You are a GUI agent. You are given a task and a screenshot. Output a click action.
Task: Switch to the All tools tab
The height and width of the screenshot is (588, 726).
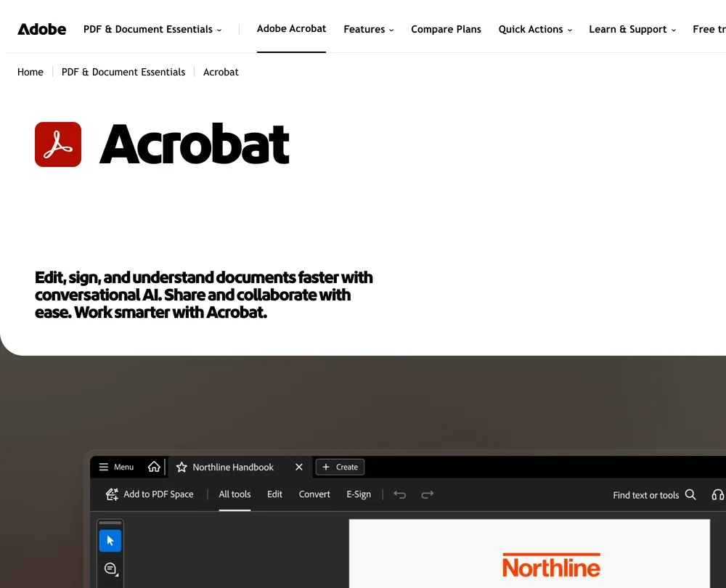click(234, 494)
